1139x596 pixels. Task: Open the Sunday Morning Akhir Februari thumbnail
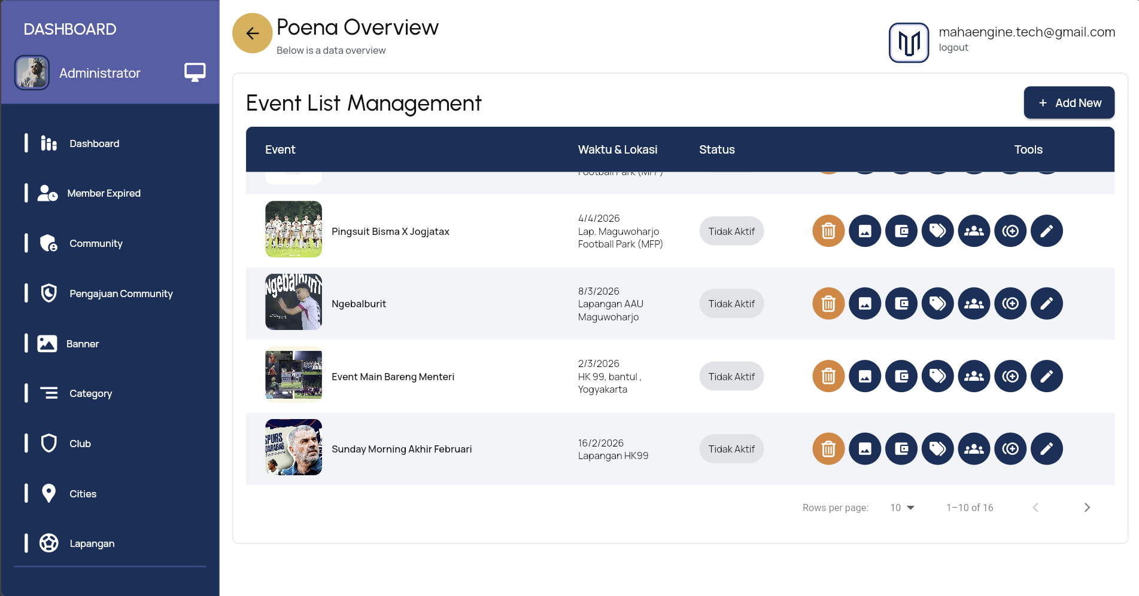pyautogui.click(x=293, y=447)
